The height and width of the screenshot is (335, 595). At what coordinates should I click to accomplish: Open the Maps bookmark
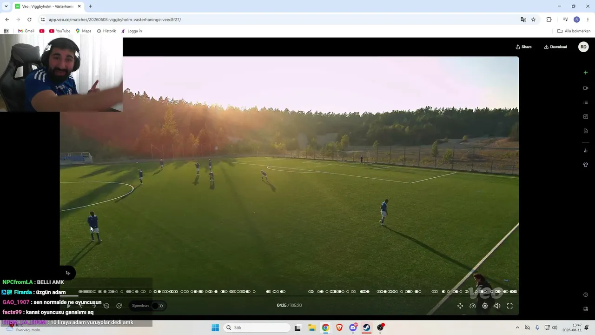point(83,31)
